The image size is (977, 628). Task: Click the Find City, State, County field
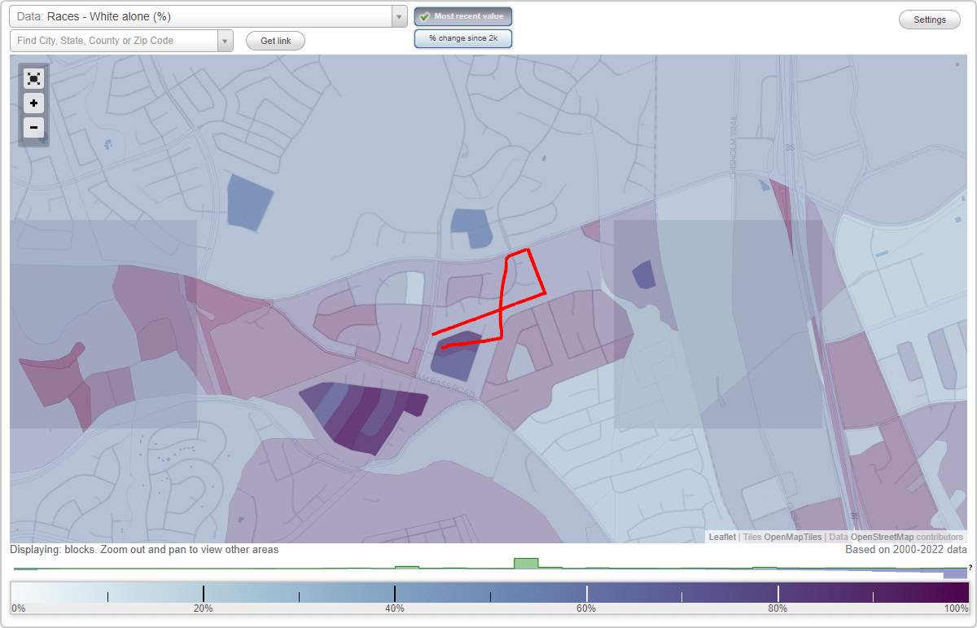click(114, 41)
